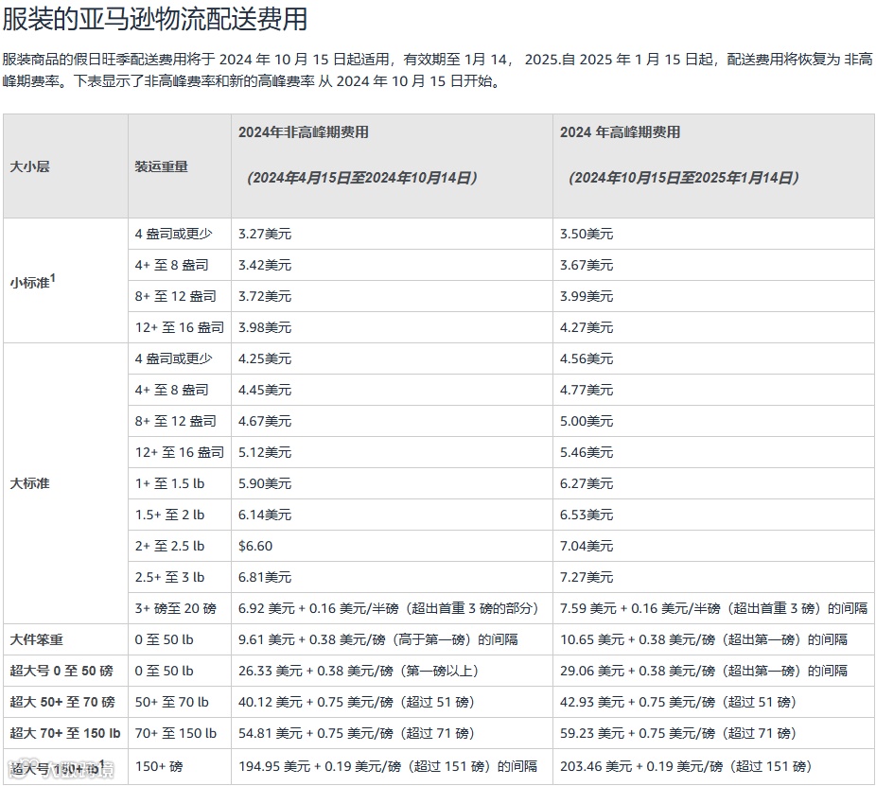Click the 40.12 美元 + 0.75 美元/磅 fee cell
This screenshot has height=786, width=876.
pyautogui.click(x=393, y=702)
